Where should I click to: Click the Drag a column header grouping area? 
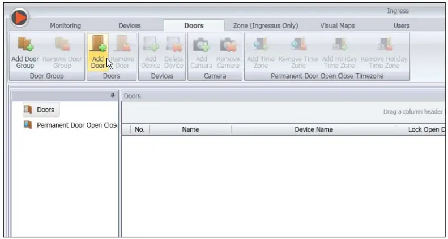pyautogui.click(x=283, y=112)
